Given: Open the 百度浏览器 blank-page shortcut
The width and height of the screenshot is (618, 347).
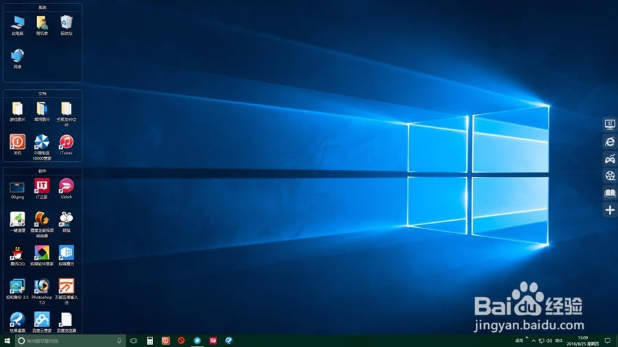Looking at the screenshot, I should pos(66,322).
